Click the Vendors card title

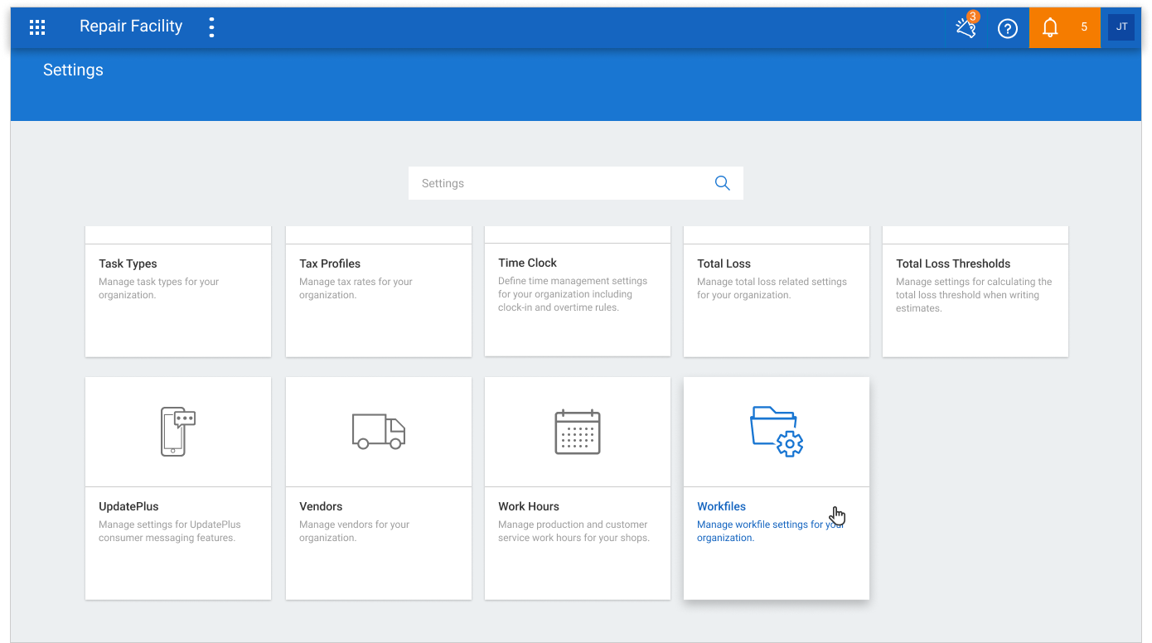tap(321, 506)
